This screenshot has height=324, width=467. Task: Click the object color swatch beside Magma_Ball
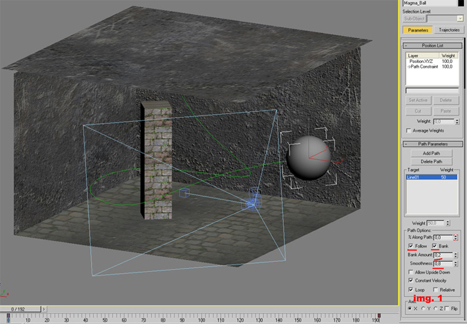(460, 3)
